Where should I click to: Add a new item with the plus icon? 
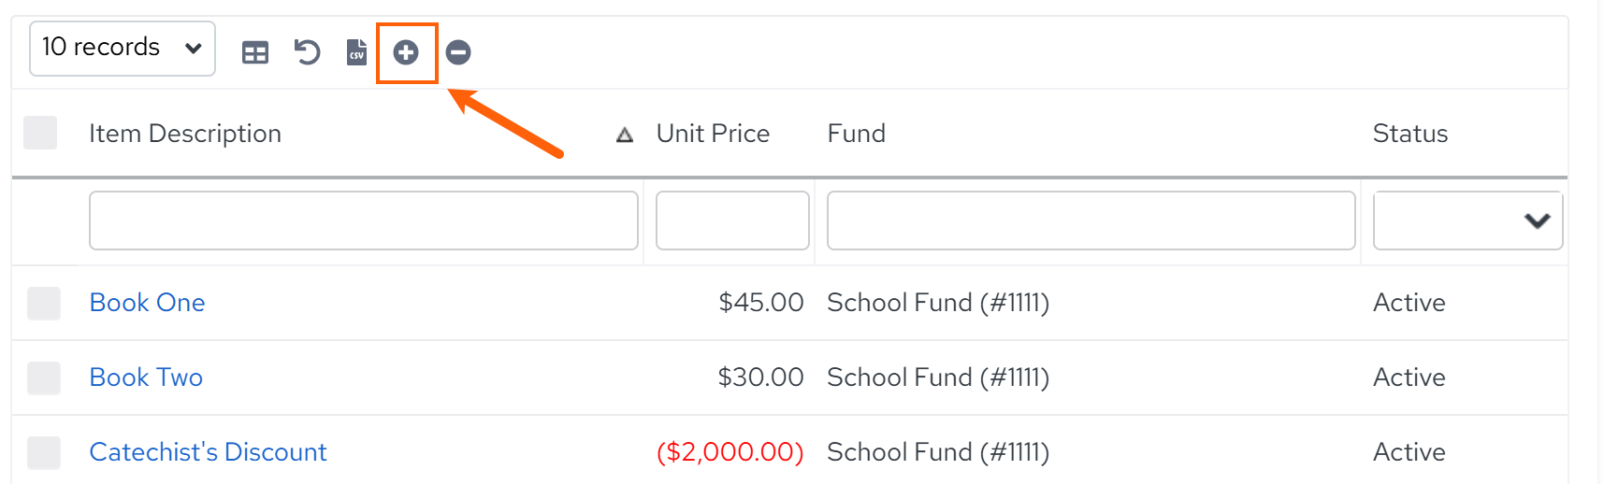click(x=406, y=52)
